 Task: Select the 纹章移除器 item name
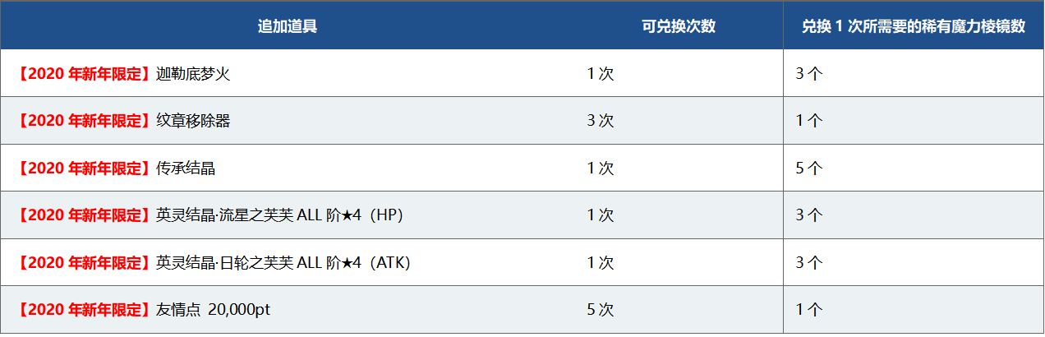pyautogui.click(x=193, y=121)
